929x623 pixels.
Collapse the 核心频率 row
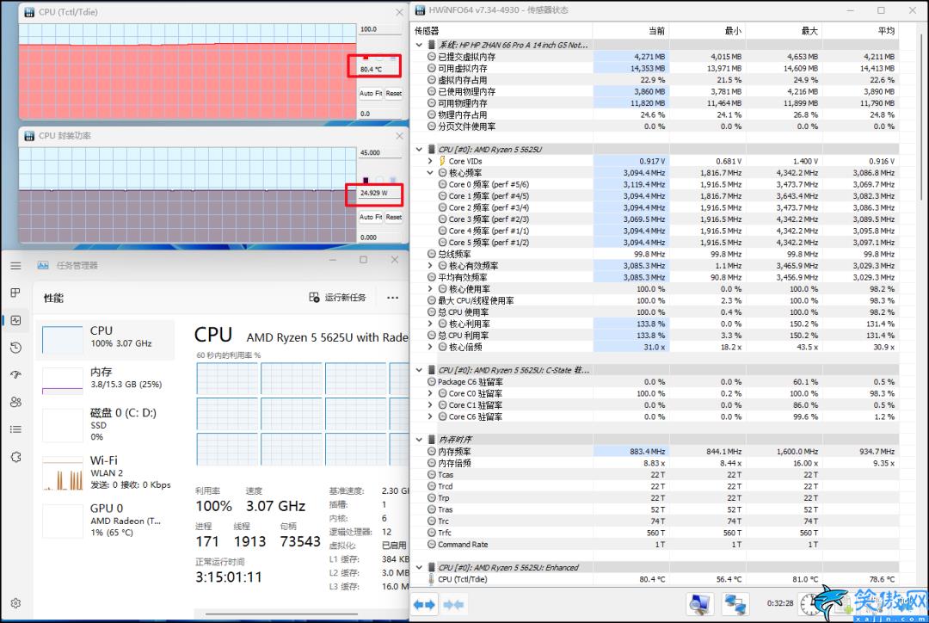pos(431,173)
